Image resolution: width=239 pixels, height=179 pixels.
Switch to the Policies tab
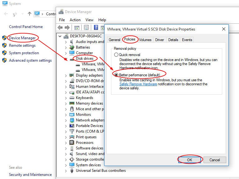130,39
